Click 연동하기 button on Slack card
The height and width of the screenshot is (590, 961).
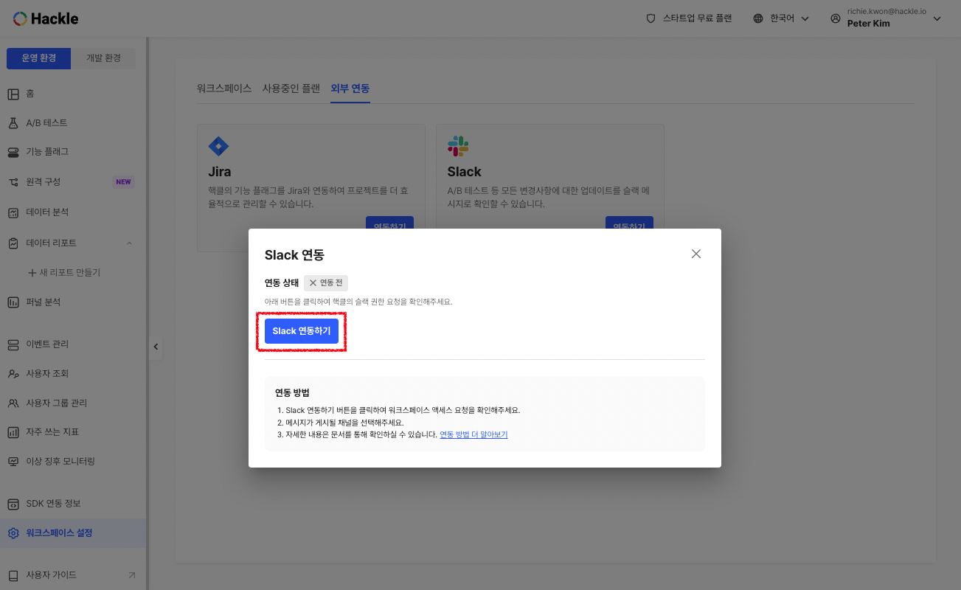(x=629, y=223)
